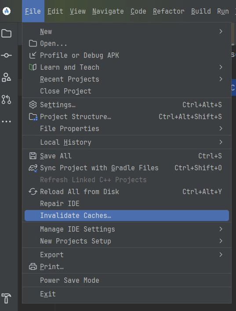
Task: Click the Android Studio logo icon
Action: coord(7,11)
